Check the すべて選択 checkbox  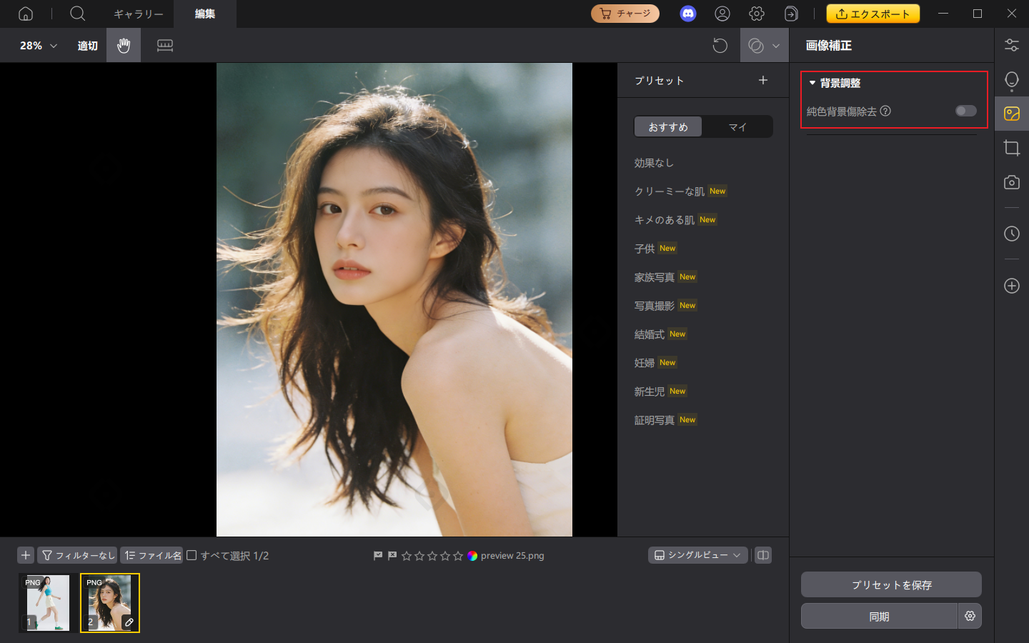192,555
